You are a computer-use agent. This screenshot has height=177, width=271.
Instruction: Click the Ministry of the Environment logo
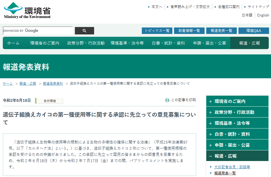[x=27, y=10]
